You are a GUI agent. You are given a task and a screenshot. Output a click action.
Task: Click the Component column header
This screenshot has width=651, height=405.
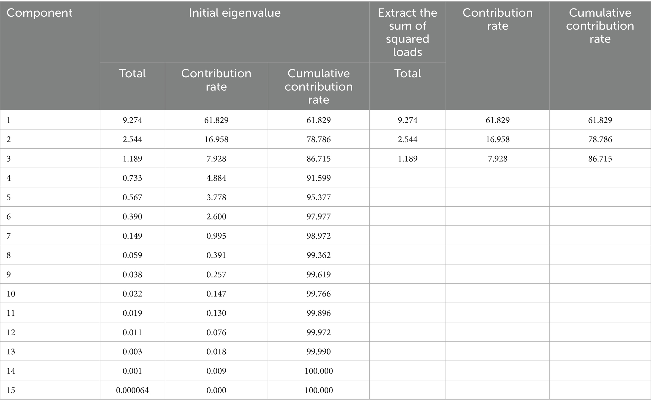click(39, 13)
